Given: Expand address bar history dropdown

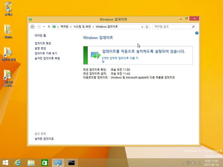Looking at the screenshot, I should tap(142, 27).
